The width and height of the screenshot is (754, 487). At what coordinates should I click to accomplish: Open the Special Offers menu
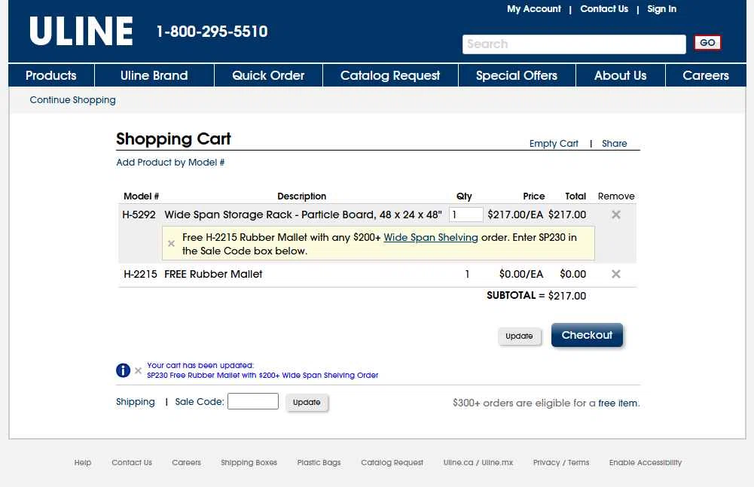(x=516, y=75)
